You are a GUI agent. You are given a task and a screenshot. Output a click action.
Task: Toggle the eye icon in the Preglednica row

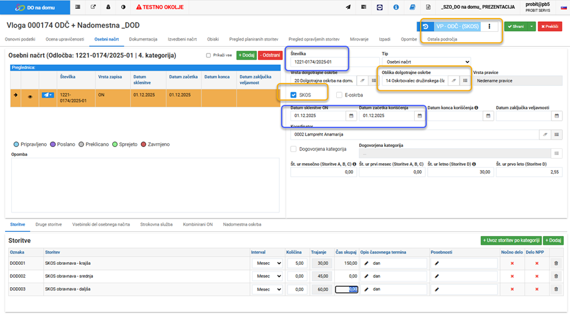pyautogui.click(x=30, y=97)
